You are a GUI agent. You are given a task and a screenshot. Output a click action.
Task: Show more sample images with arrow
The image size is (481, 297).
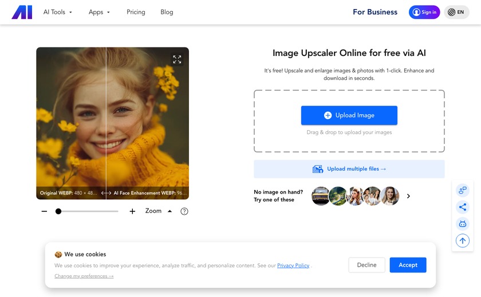pyautogui.click(x=408, y=196)
